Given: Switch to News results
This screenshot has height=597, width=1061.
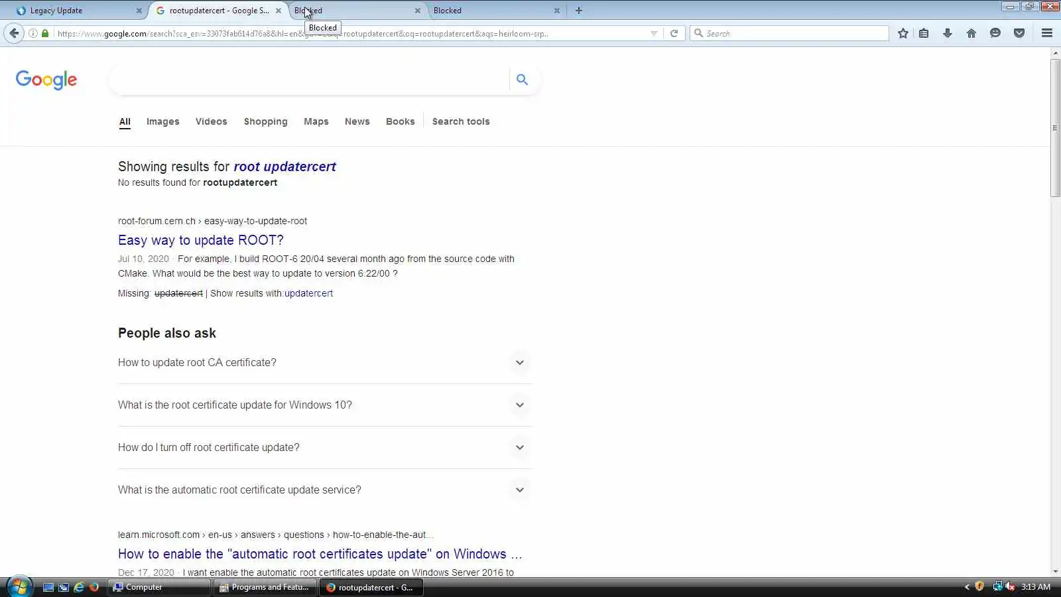Looking at the screenshot, I should (357, 121).
